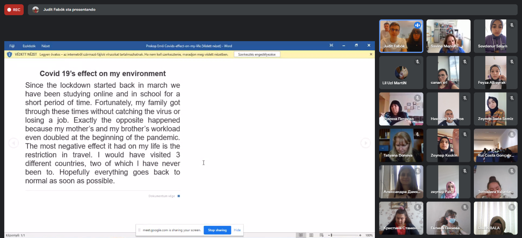Switch to Print Layout view icon
The height and width of the screenshot is (238, 522).
click(311, 235)
